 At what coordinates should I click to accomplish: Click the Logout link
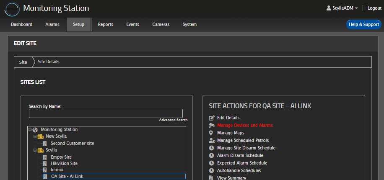374,8
